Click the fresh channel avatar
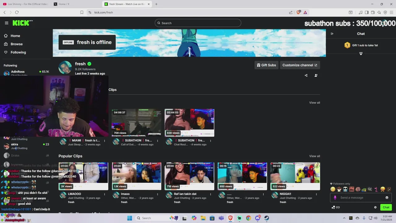Screen dimensions: 396x223 click(x=65, y=68)
